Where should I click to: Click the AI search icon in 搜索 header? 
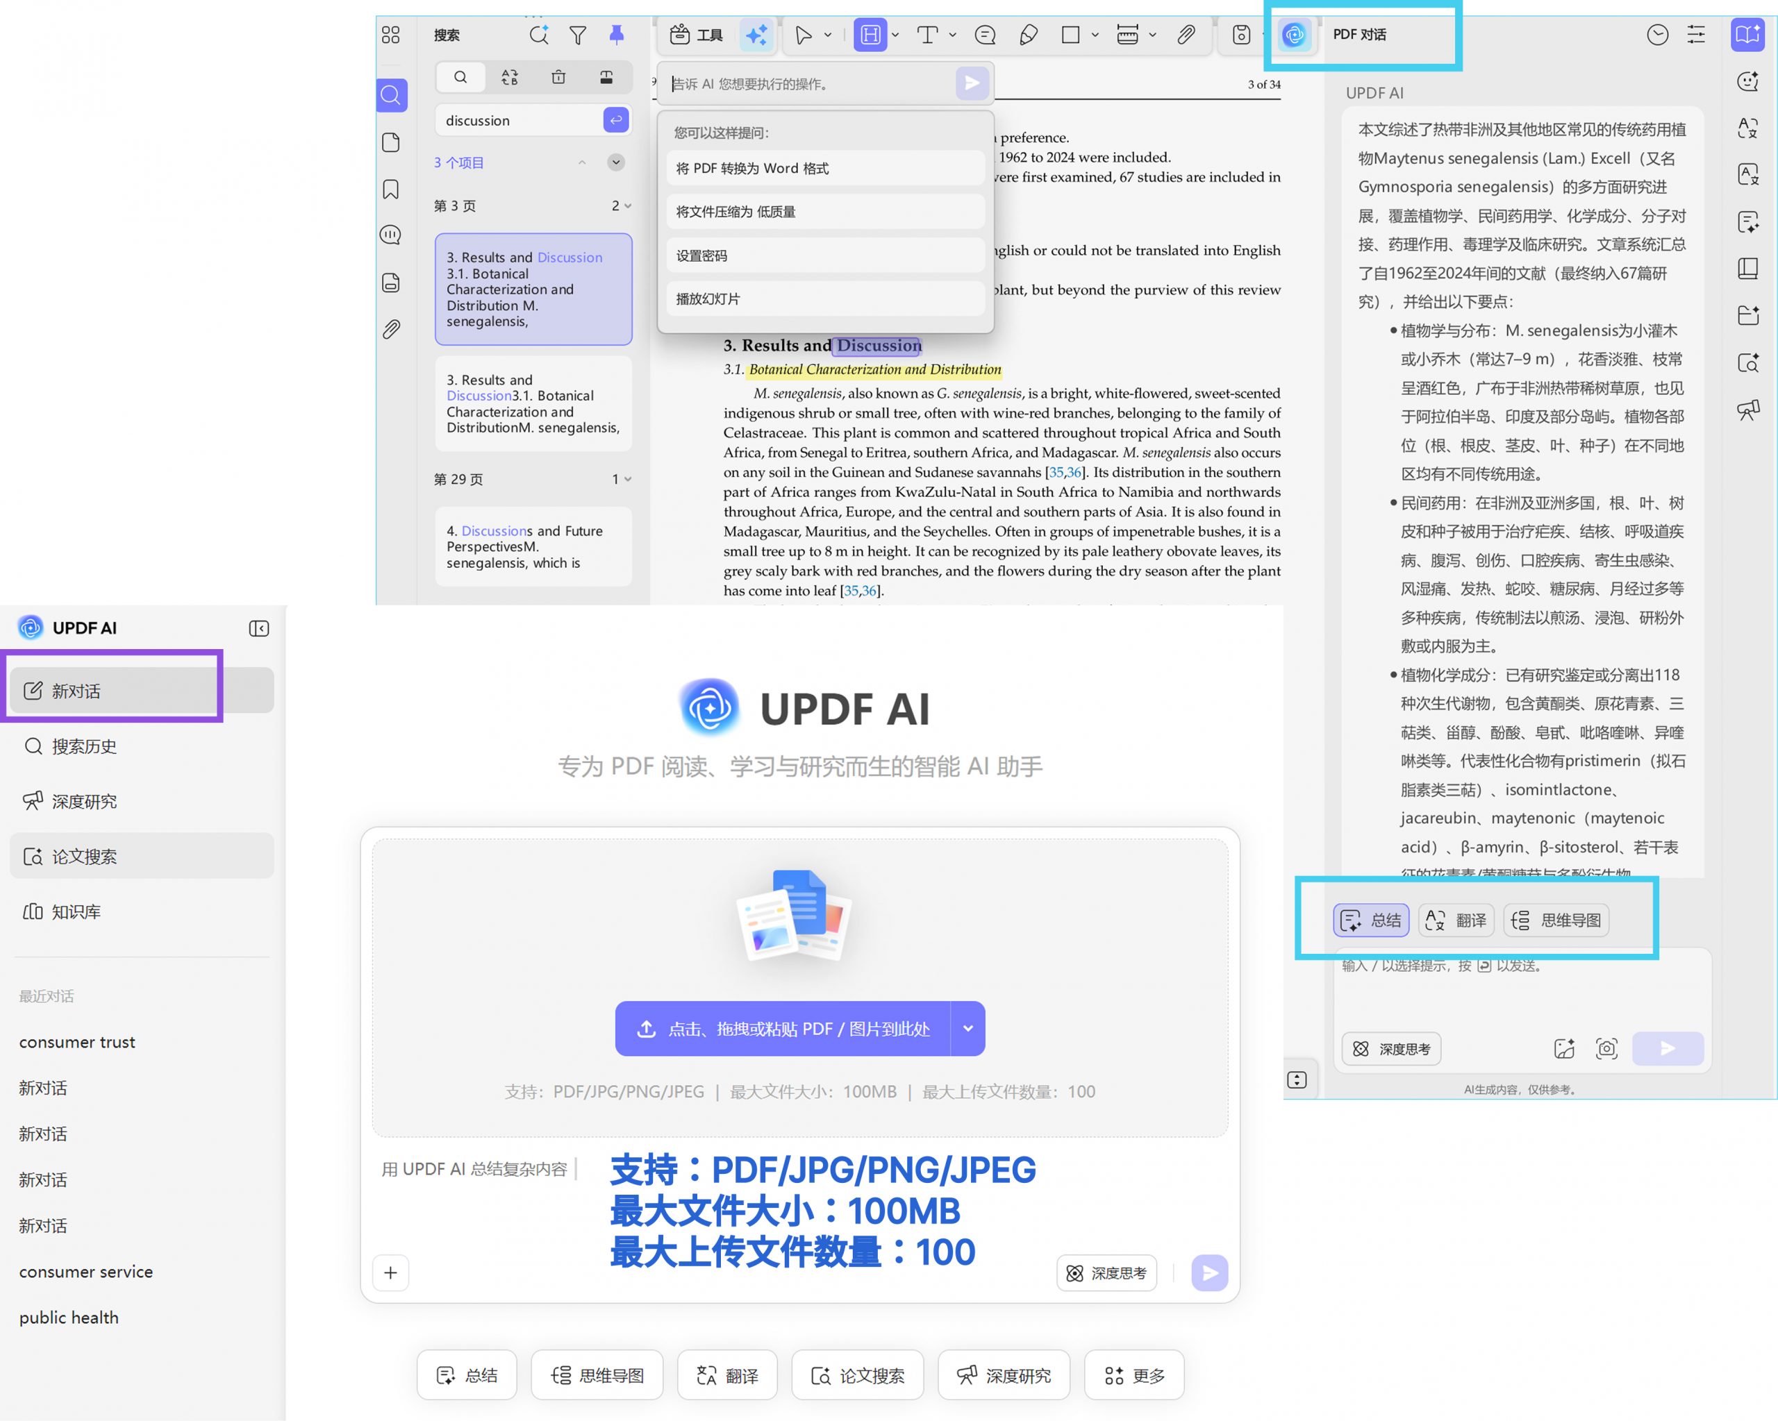540,35
